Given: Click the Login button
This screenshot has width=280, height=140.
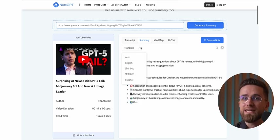Looking at the screenshot, I should point(210,5).
